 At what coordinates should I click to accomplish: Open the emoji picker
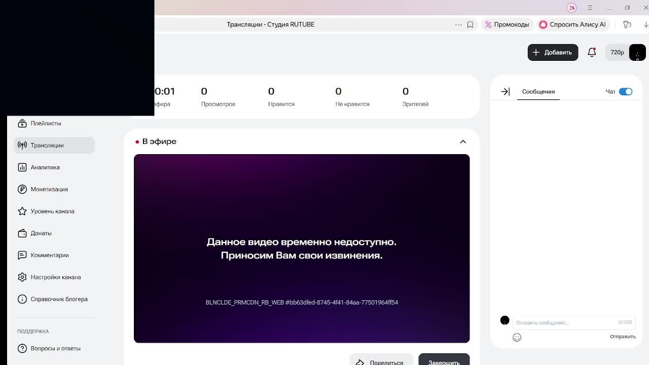click(517, 337)
